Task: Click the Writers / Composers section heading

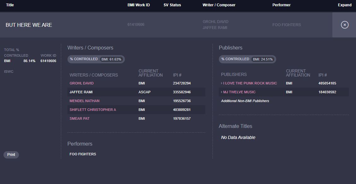Action: click(x=90, y=48)
